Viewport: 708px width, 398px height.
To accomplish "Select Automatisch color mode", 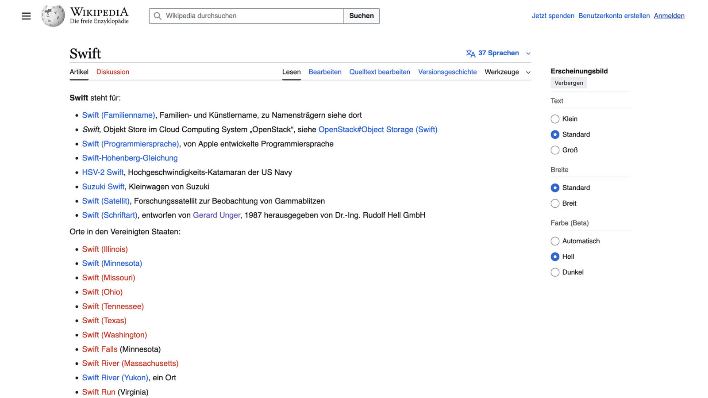I will (555, 241).
